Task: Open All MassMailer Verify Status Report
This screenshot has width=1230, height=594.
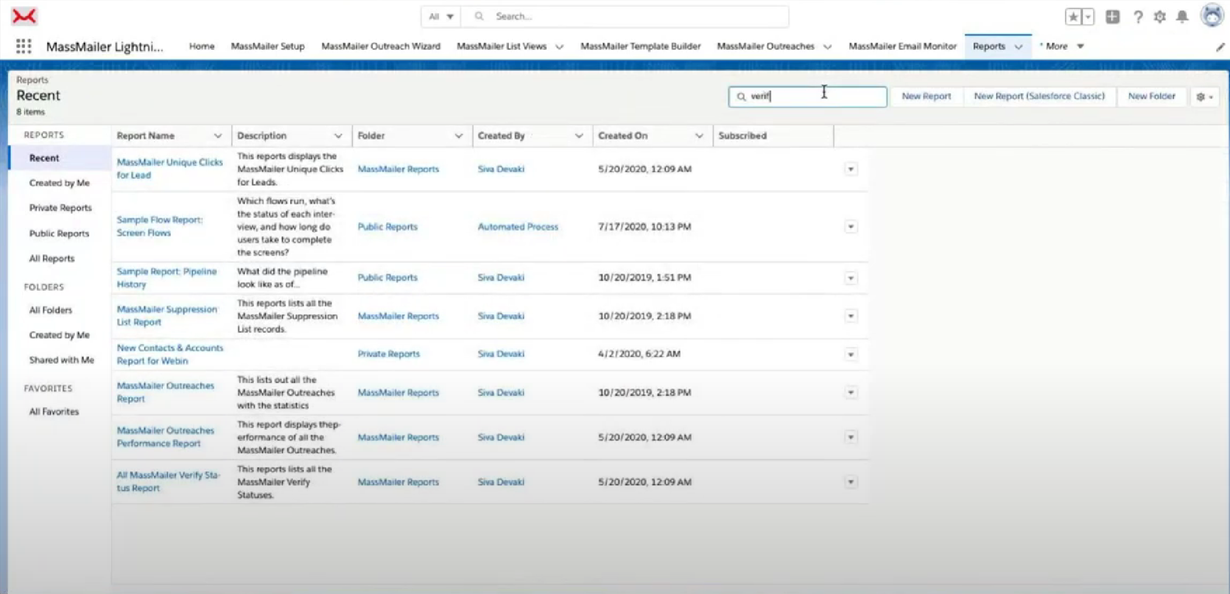Action: coord(168,482)
